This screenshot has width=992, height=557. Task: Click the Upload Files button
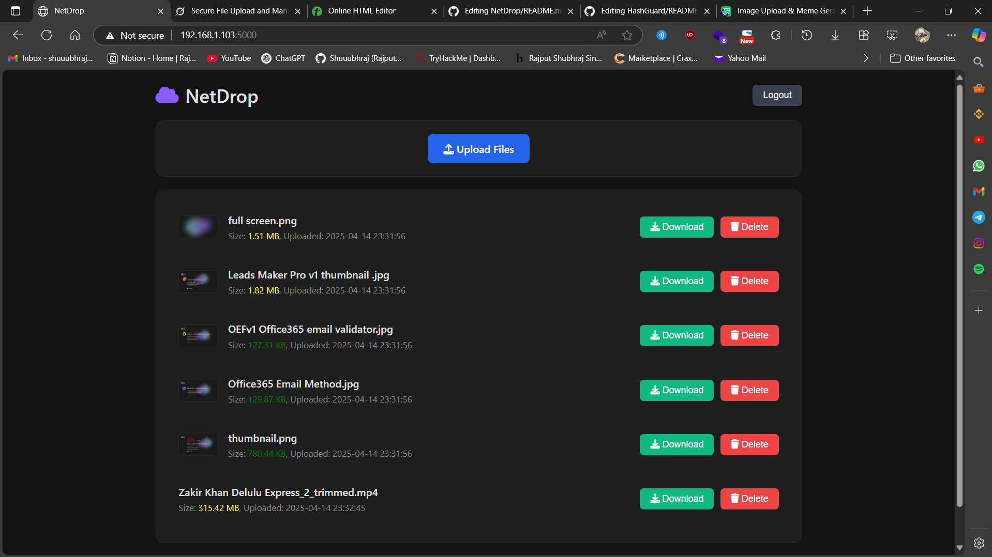click(478, 149)
